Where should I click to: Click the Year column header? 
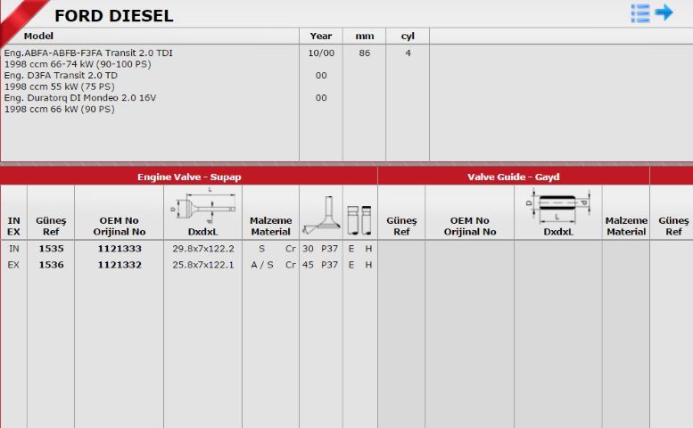click(x=321, y=37)
